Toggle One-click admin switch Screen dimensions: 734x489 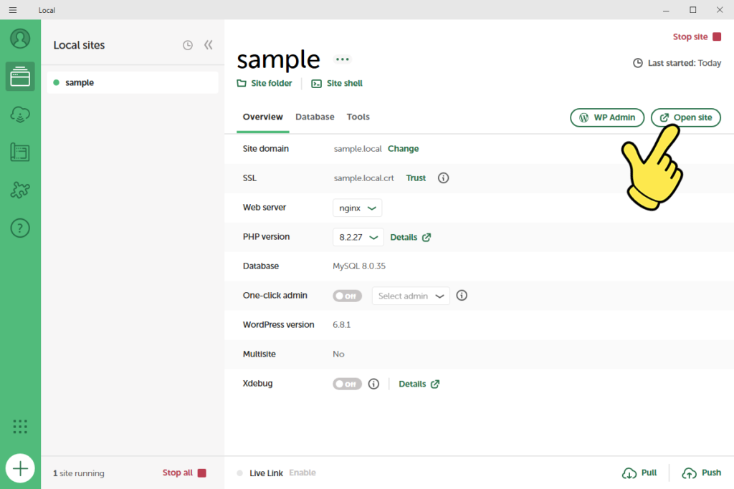348,296
